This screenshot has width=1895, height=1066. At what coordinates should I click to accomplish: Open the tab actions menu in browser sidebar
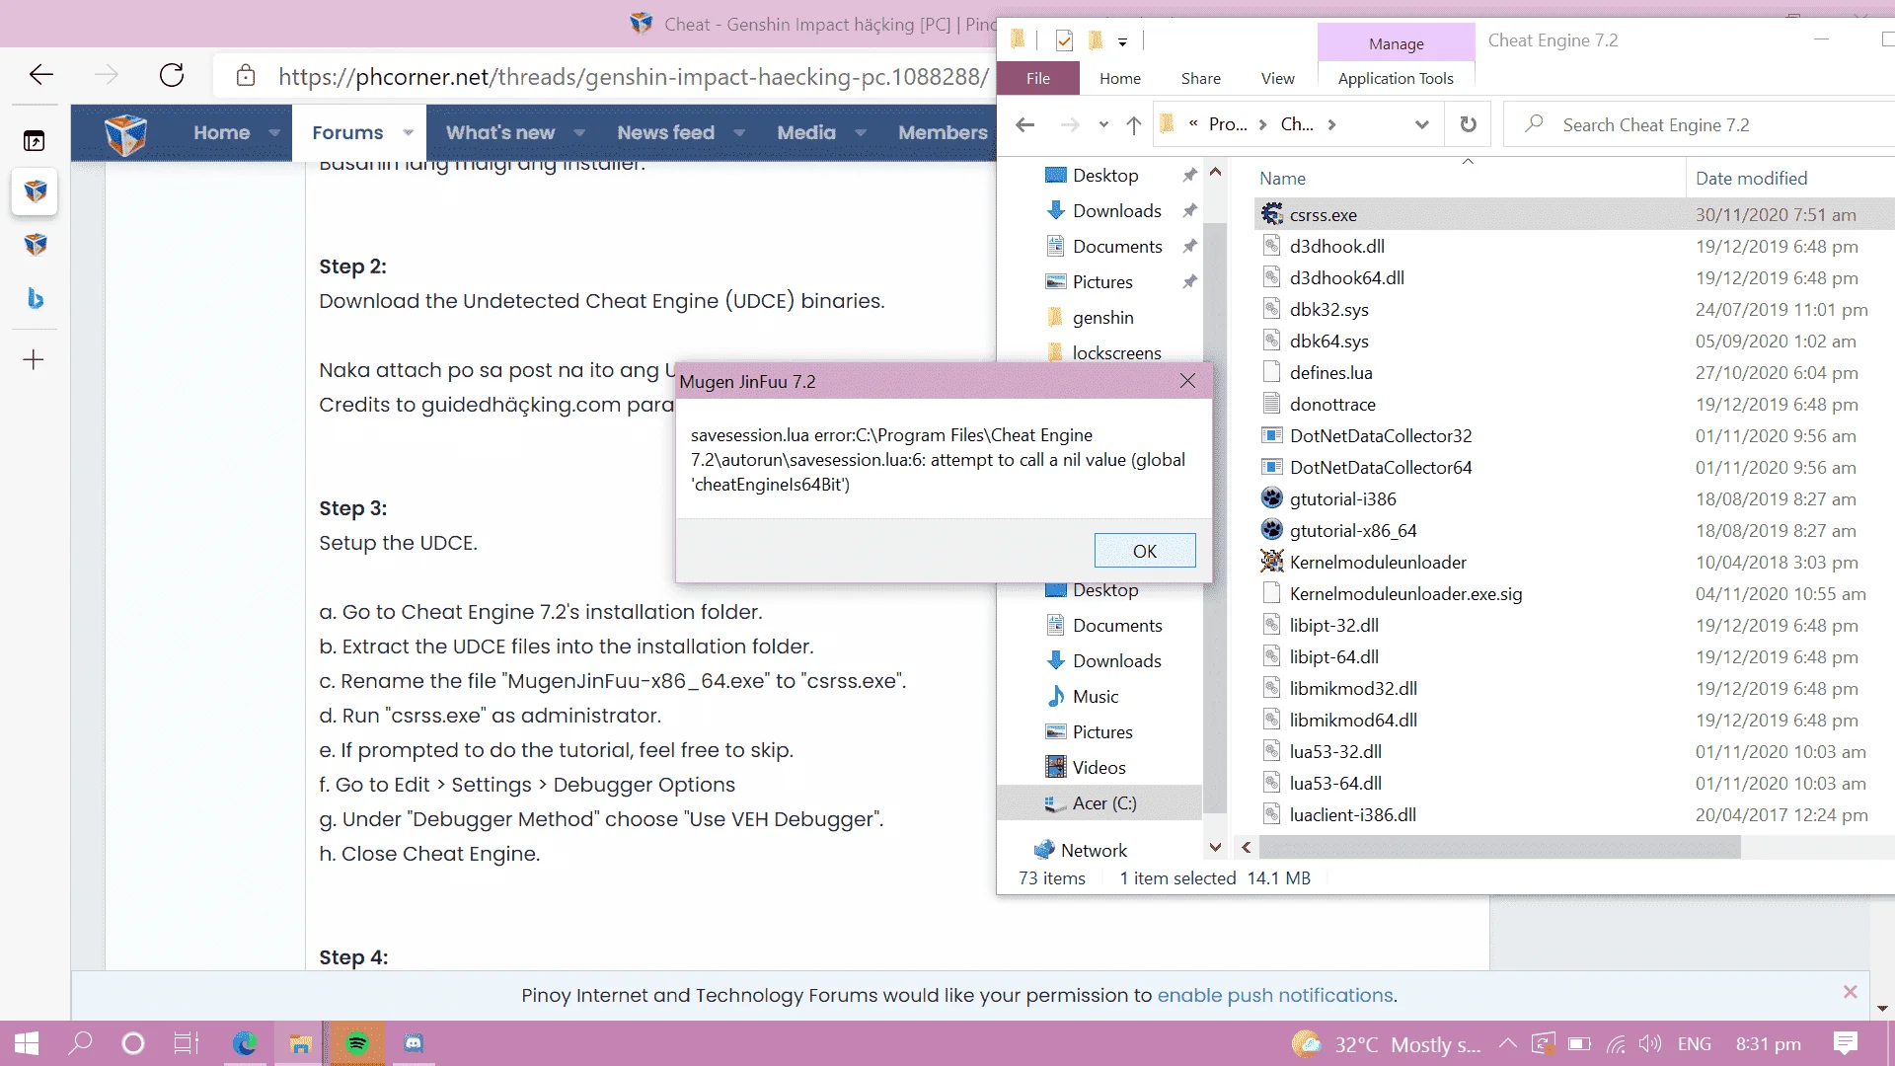[x=35, y=141]
